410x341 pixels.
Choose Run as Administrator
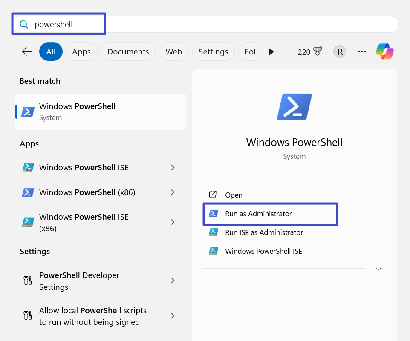point(258,214)
